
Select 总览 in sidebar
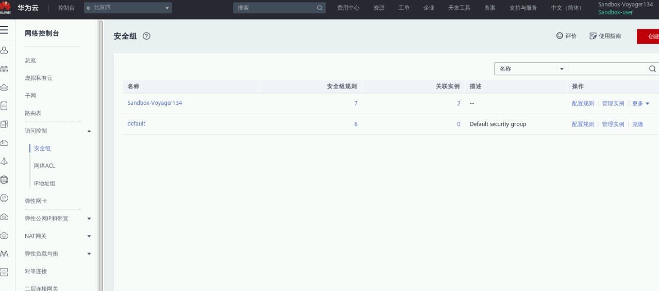pos(30,61)
